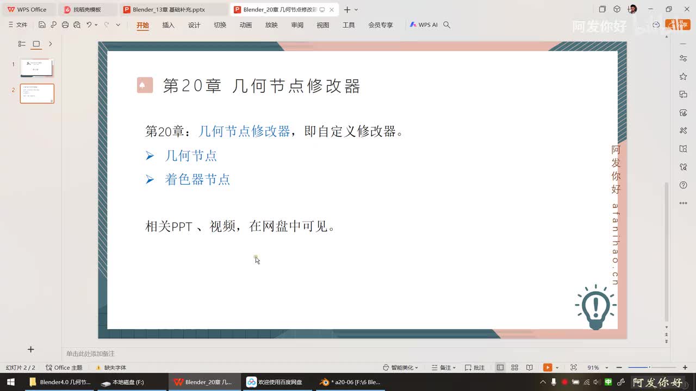The height and width of the screenshot is (391, 696).
Task: Click notes field 单击此处添加备注
Action: point(90,354)
